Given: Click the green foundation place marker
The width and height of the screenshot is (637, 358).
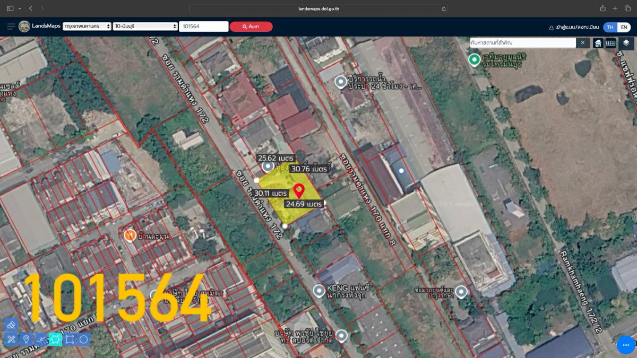Looking at the screenshot, I should coord(474,59).
